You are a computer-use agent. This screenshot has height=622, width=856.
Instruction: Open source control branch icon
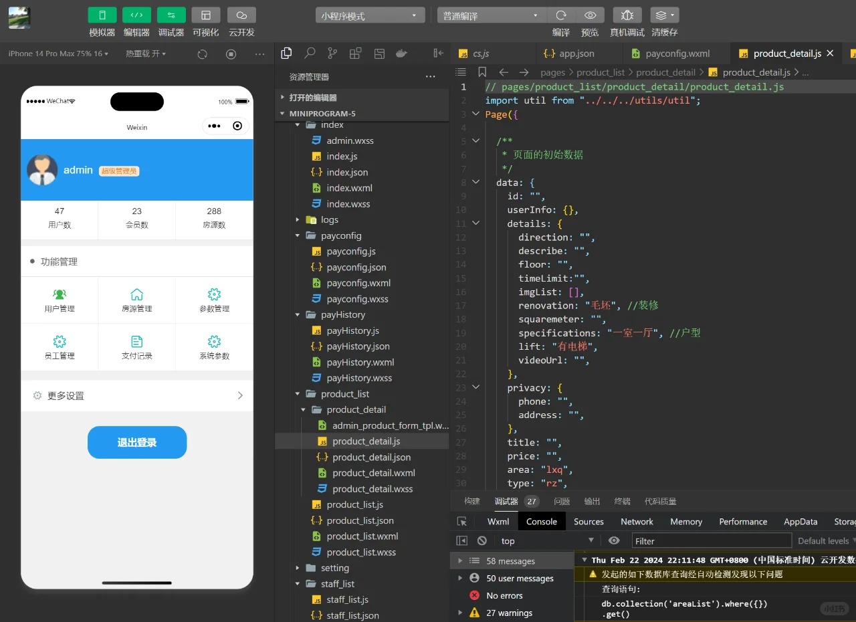click(x=332, y=54)
